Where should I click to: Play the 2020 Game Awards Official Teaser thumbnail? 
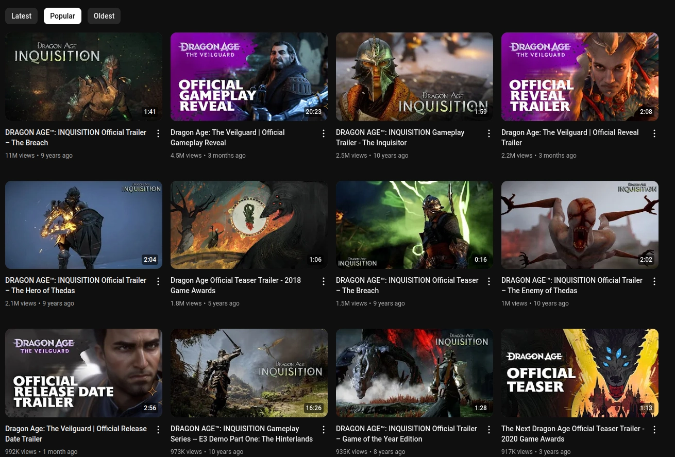pyautogui.click(x=580, y=373)
